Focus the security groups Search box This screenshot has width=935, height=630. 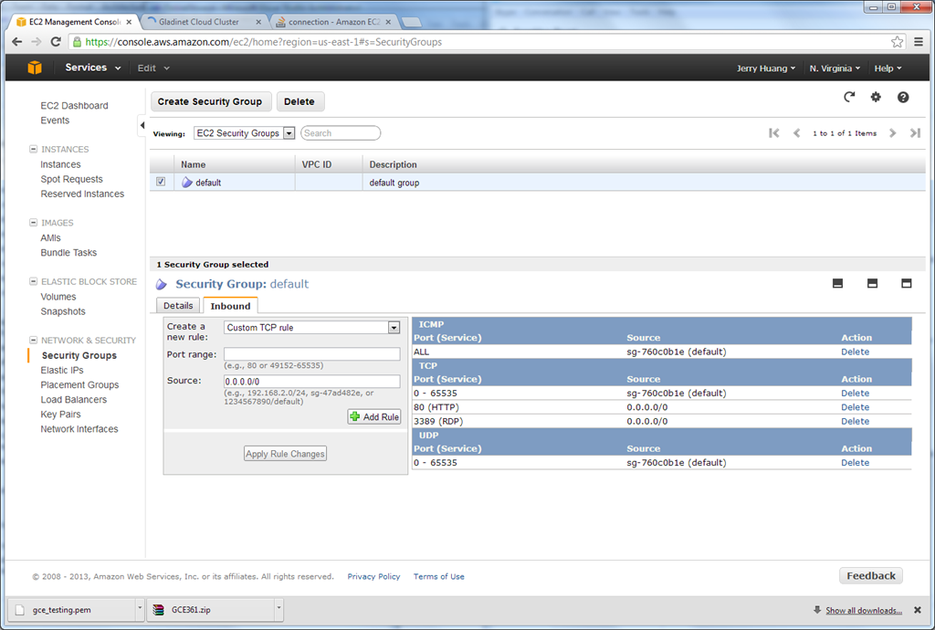tap(341, 133)
